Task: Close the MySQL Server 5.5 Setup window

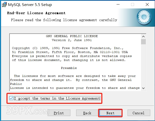Action: pos(147,4)
